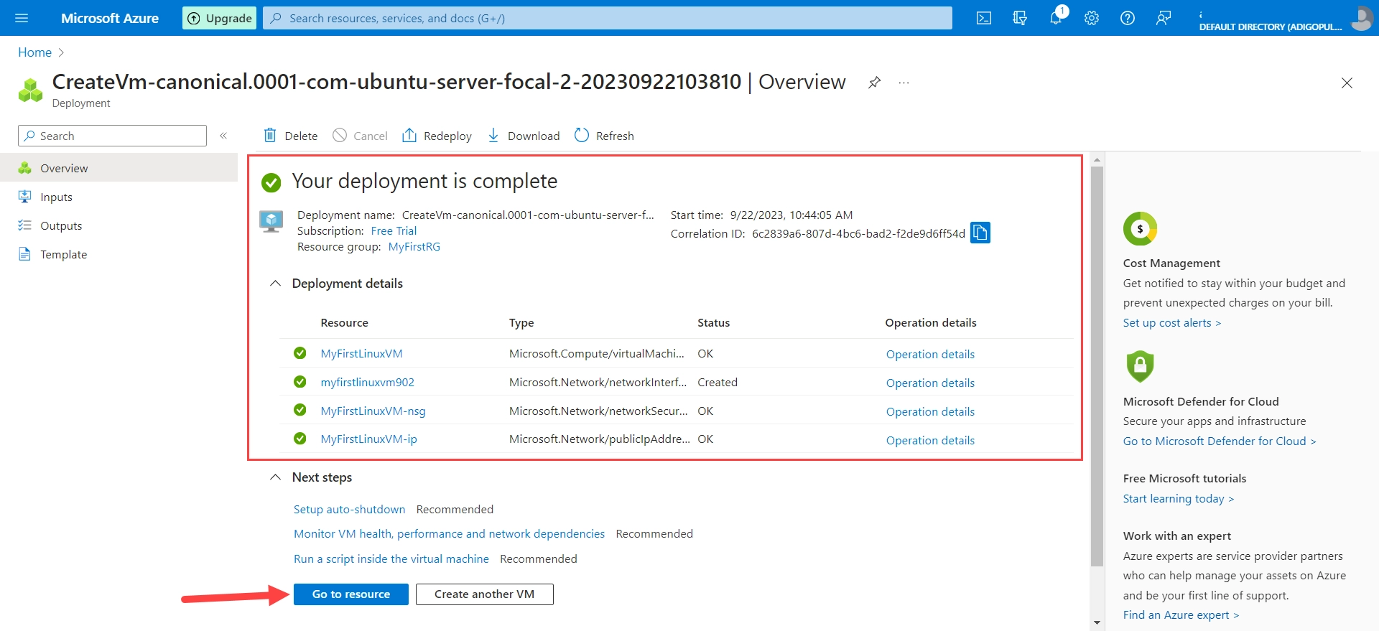Open the myfirstlinuxvm902 resource link
Screen dimensions: 1379x631
tap(367, 382)
